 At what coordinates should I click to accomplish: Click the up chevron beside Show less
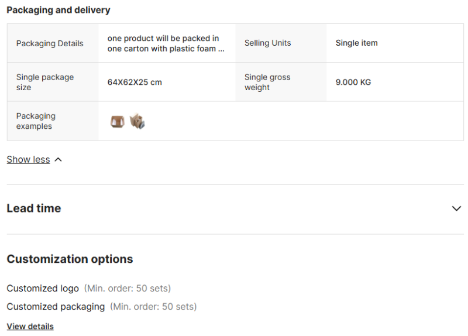(x=58, y=160)
